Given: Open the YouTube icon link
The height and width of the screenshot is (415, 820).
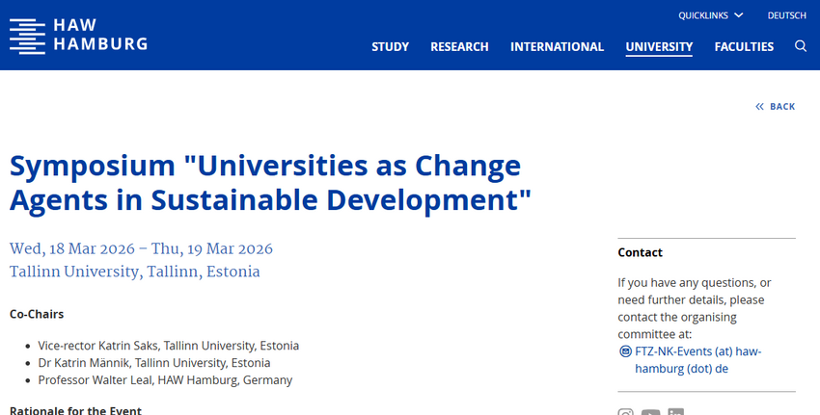Looking at the screenshot, I should point(650,413).
